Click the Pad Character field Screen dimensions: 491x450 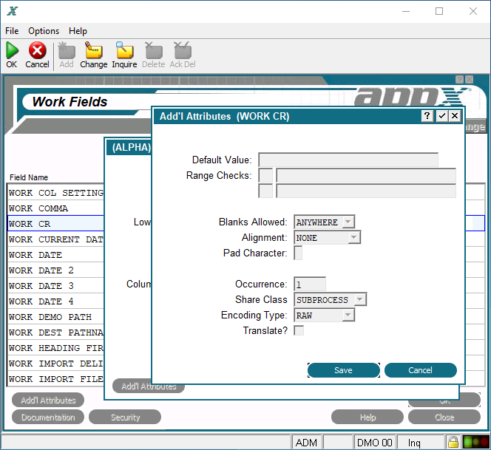[x=298, y=253]
